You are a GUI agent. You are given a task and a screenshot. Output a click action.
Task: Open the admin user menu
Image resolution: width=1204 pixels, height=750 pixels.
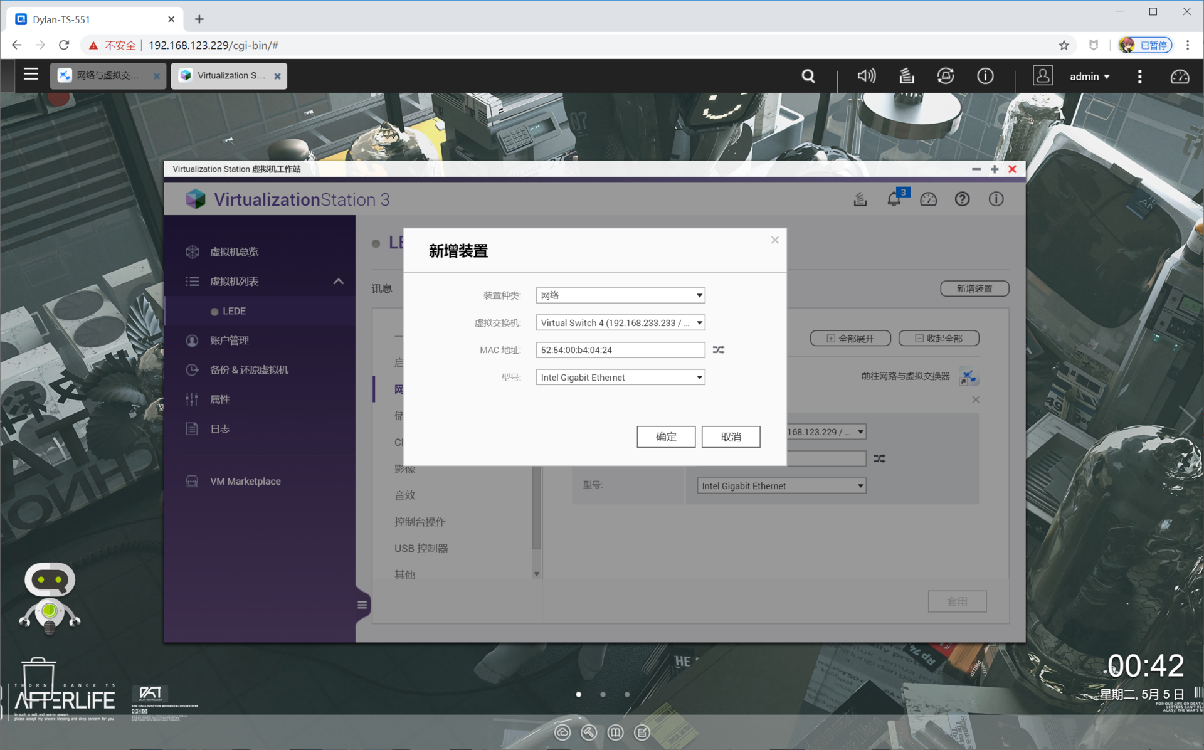pos(1089,77)
